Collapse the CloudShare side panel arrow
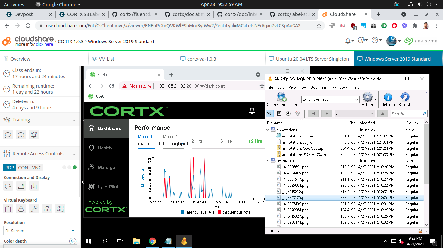The width and height of the screenshot is (443, 249). 73,241
